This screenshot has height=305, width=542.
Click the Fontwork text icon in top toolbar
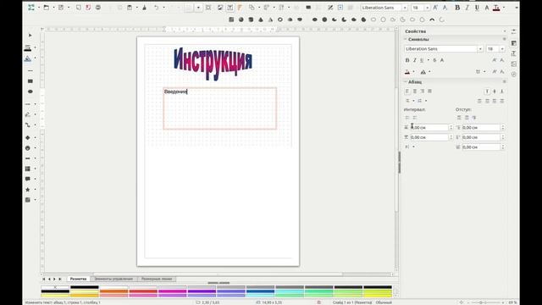tap(240, 8)
